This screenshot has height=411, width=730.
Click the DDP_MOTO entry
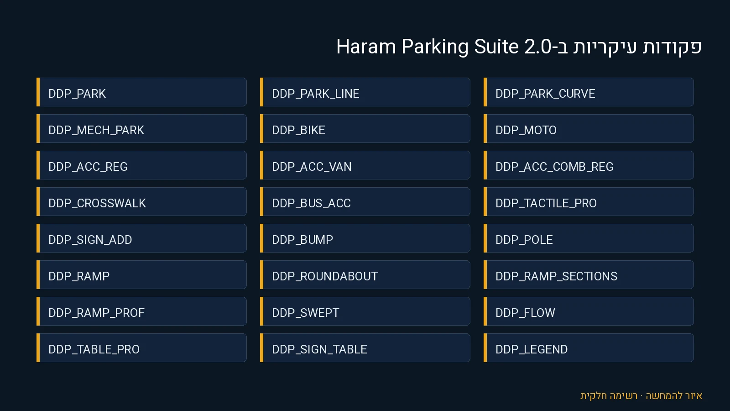click(x=589, y=129)
